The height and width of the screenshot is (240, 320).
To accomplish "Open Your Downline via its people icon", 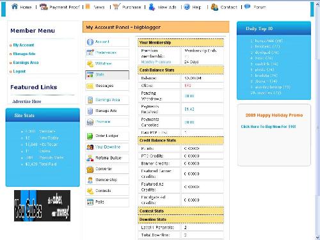I will pyautogui.click(x=90, y=147).
